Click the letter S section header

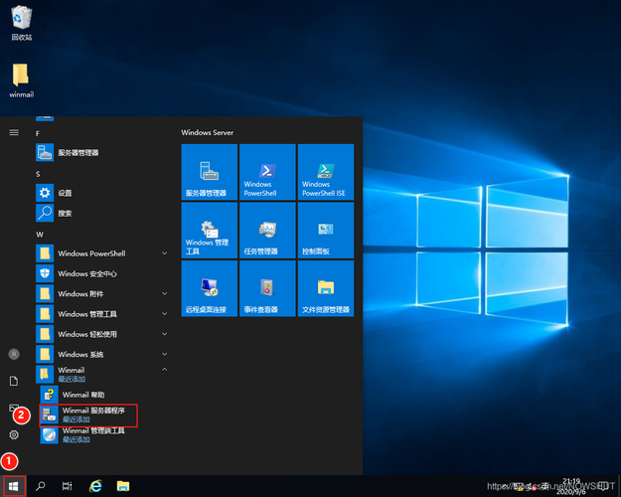(38, 174)
